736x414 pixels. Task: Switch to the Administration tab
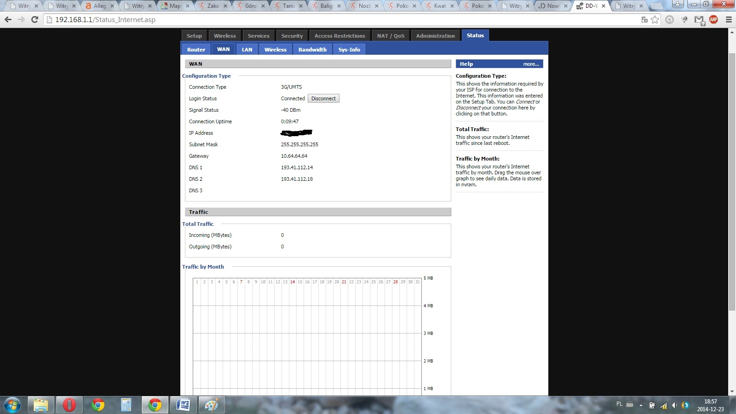pyautogui.click(x=435, y=36)
